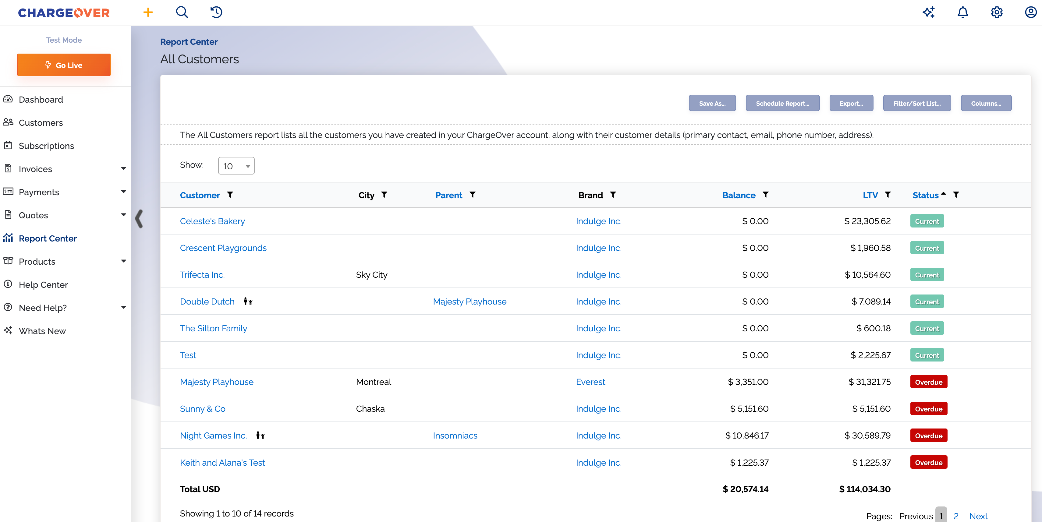Click the ChargeOver logo
This screenshot has width=1042, height=522.
(64, 12)
